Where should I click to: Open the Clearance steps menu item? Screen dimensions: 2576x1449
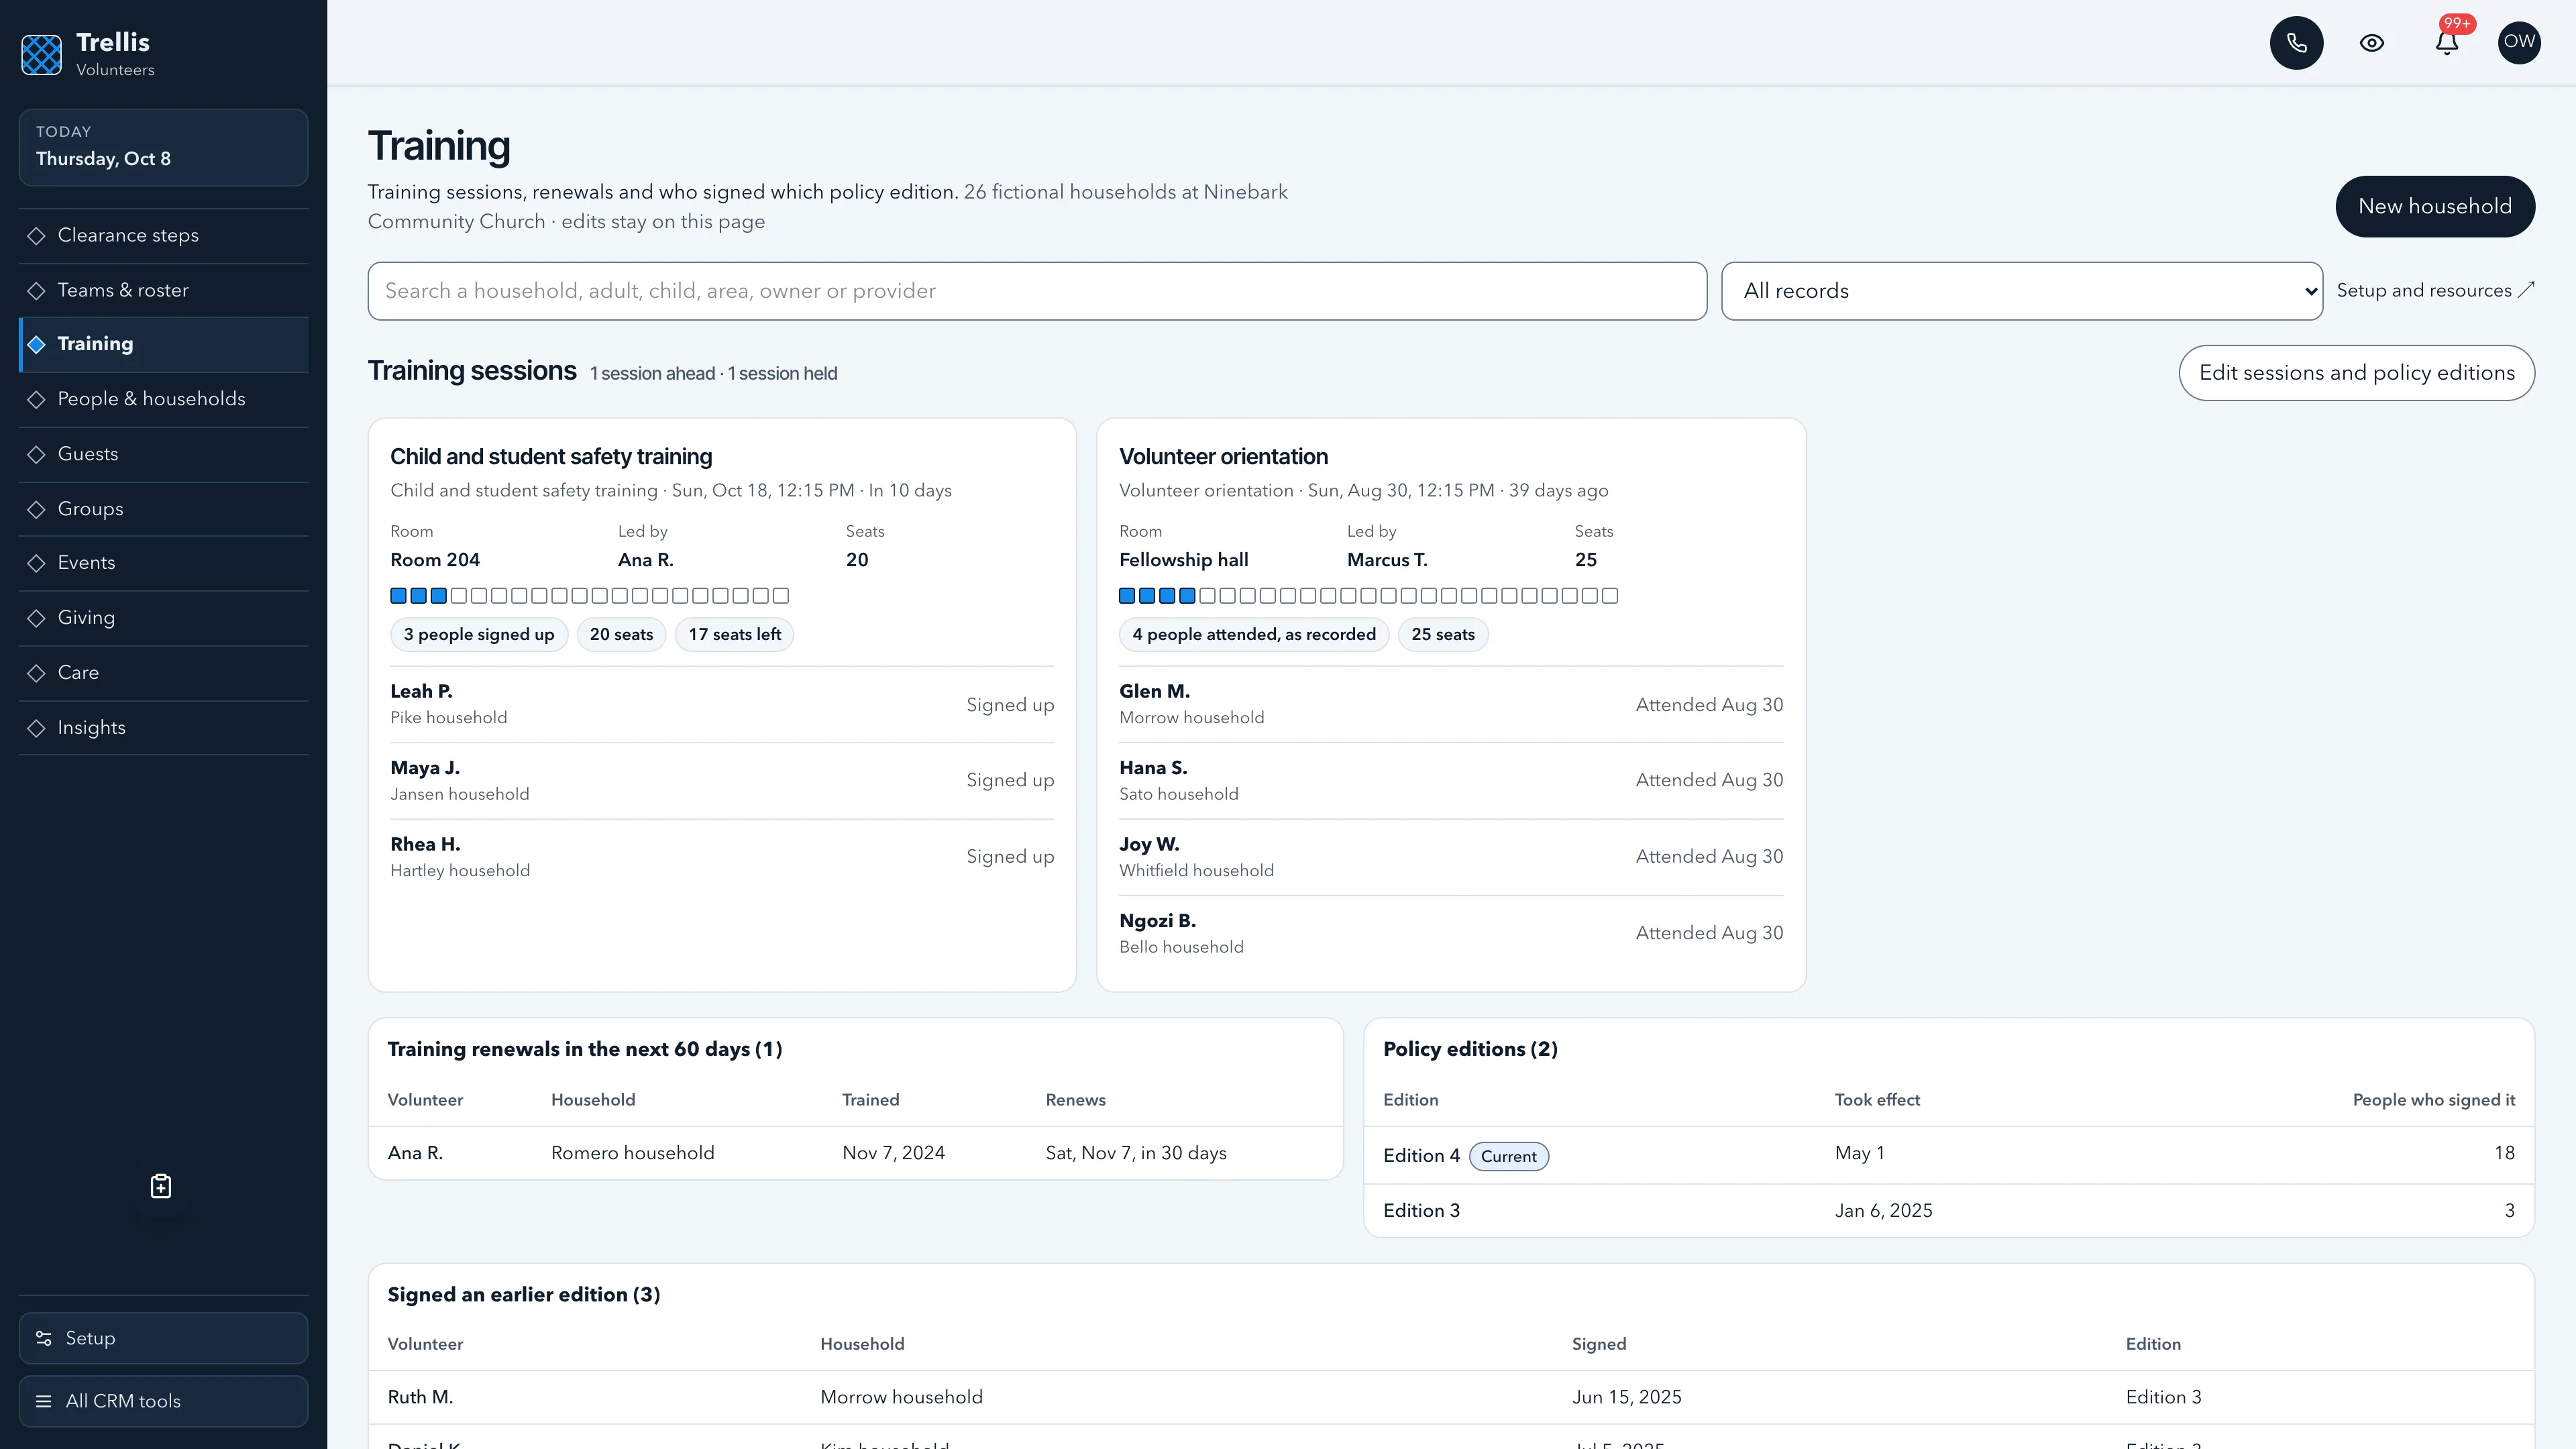point(163,236)
